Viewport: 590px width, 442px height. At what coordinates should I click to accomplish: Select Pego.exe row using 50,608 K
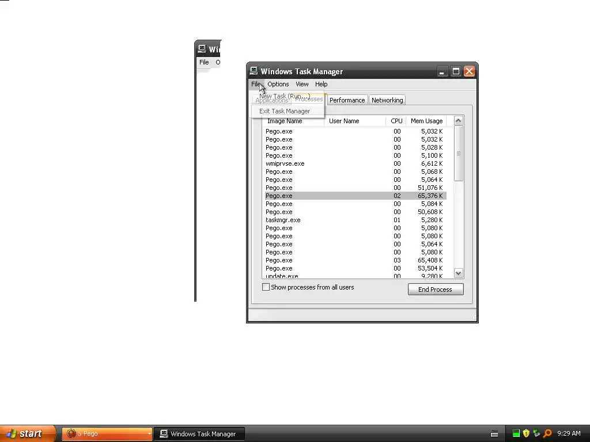(x=355, y=212)
